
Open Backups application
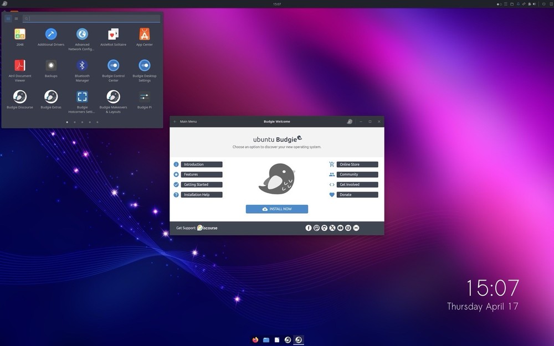(51, 65)
